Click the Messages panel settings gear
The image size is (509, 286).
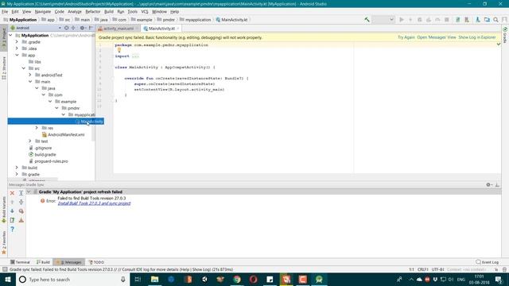click(488, 184)
